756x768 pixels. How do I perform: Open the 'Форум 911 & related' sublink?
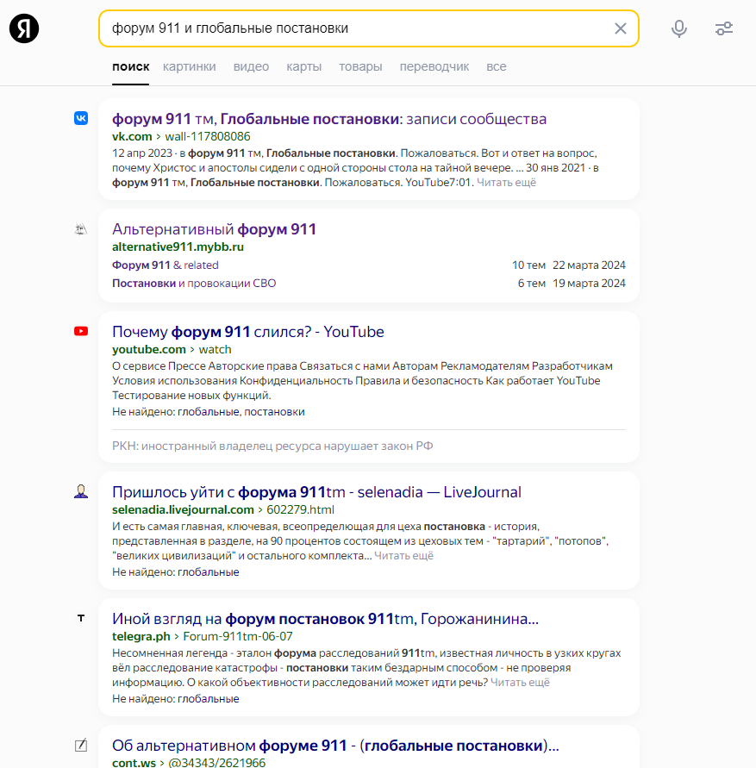pos(166,265)
